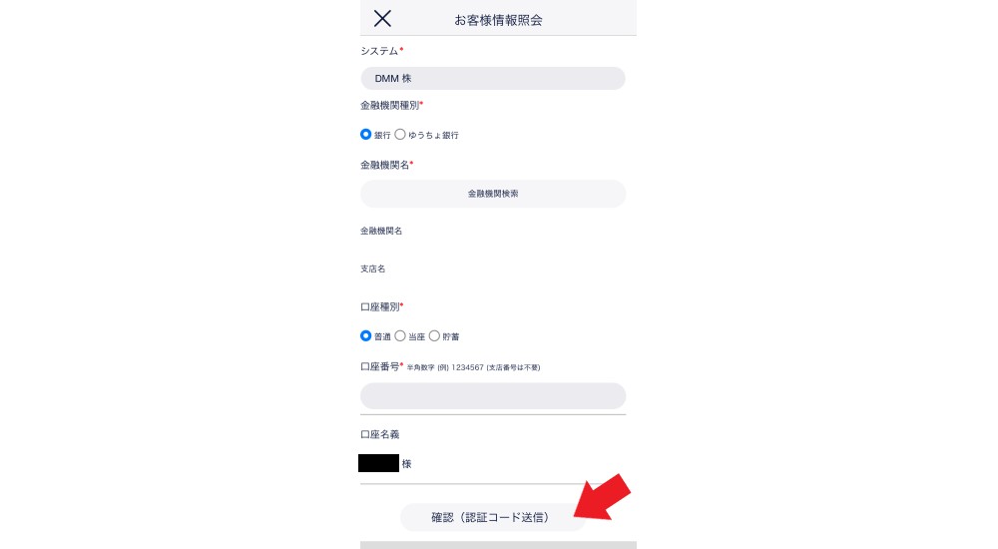Click the small gray 金融機関名 row label

tap(381, 231)
